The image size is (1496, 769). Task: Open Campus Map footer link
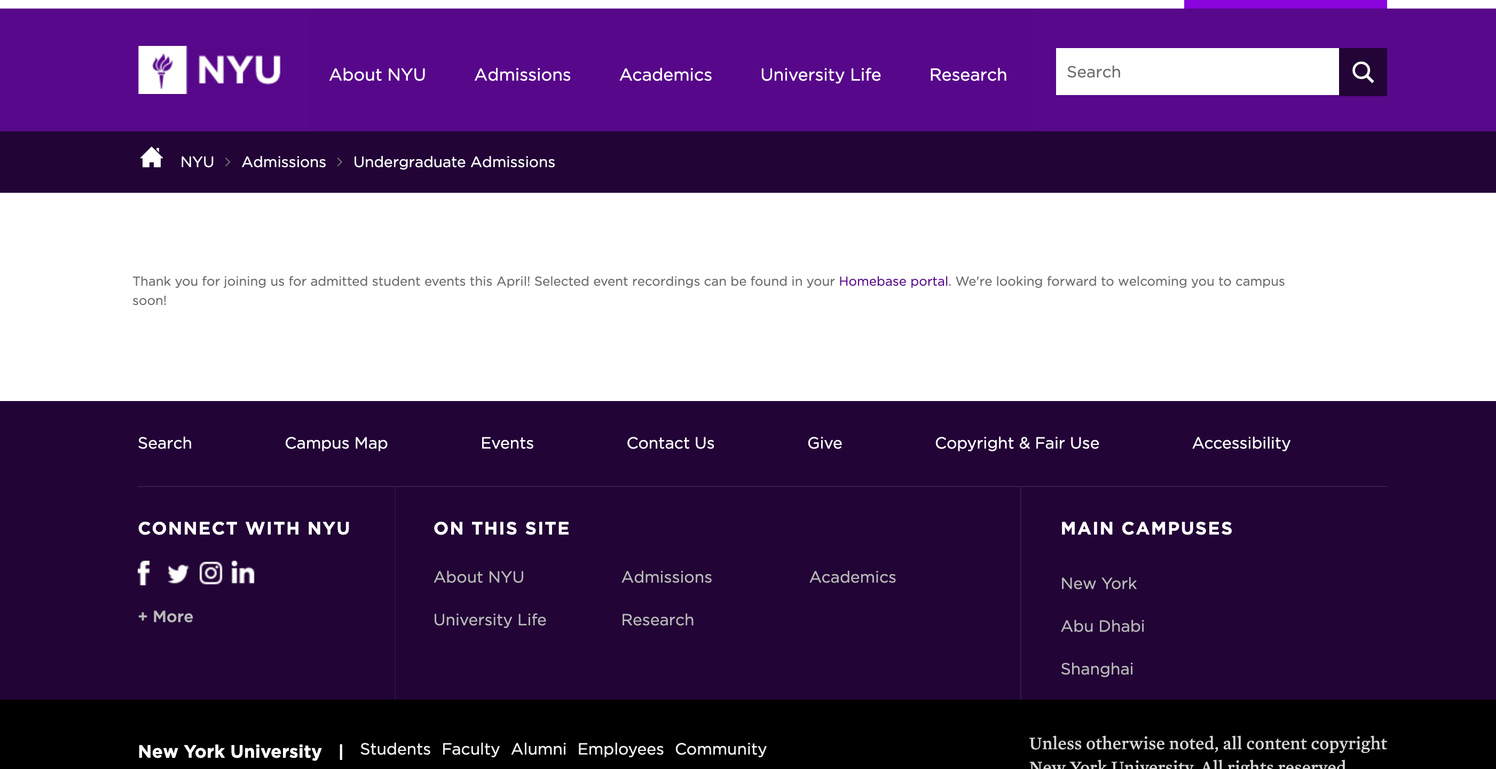coord(336,443)
